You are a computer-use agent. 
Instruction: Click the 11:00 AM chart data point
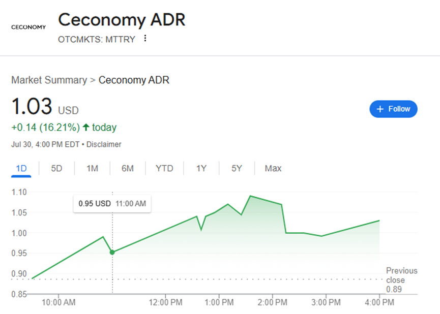tap(112, 252)
